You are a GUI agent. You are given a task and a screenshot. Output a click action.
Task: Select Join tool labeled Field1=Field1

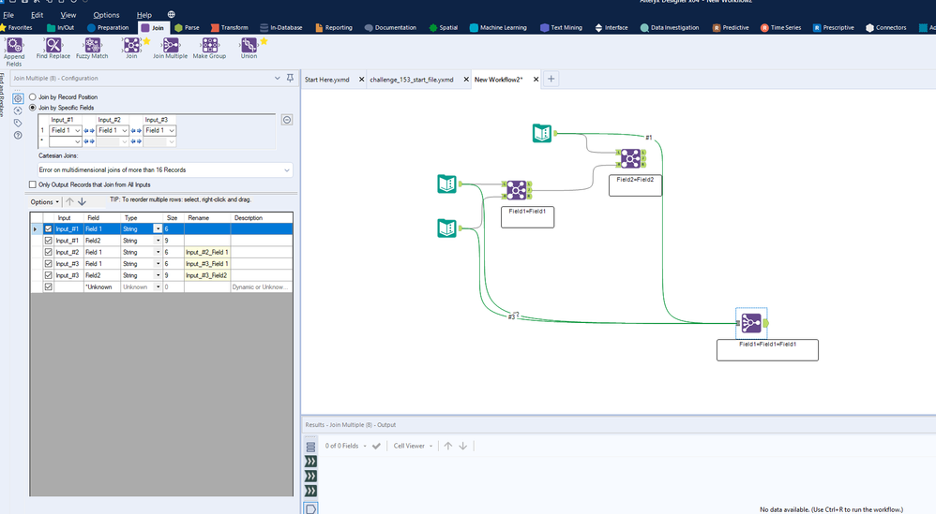click(517, 190)
